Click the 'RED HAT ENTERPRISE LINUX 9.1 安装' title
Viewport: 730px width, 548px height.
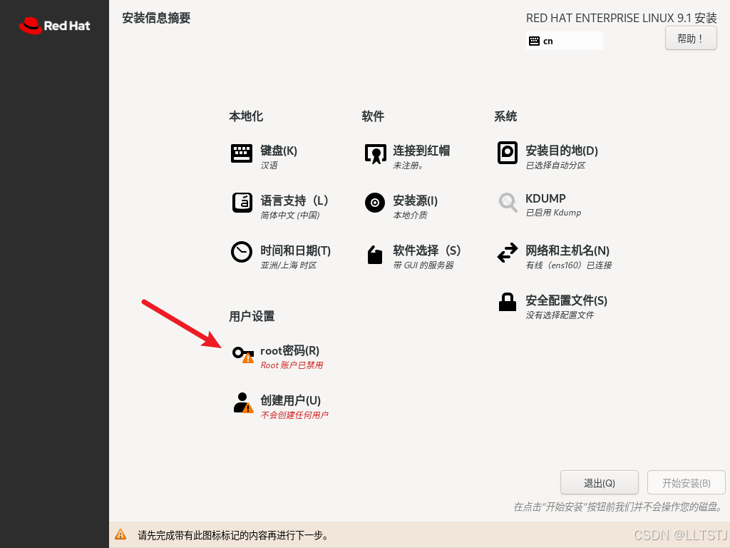pos(621,18)
